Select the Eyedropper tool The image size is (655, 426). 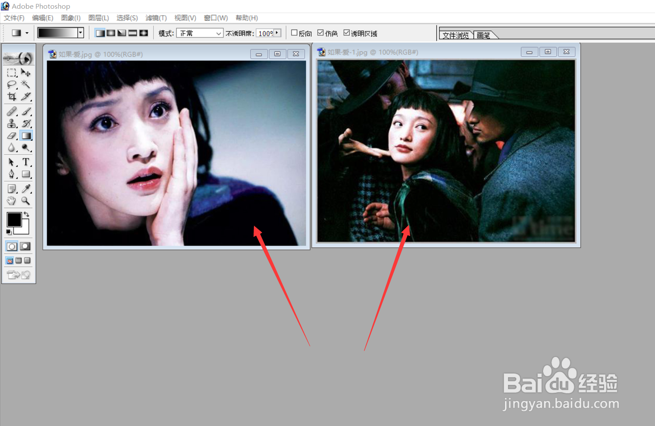[x=26, y=189]
